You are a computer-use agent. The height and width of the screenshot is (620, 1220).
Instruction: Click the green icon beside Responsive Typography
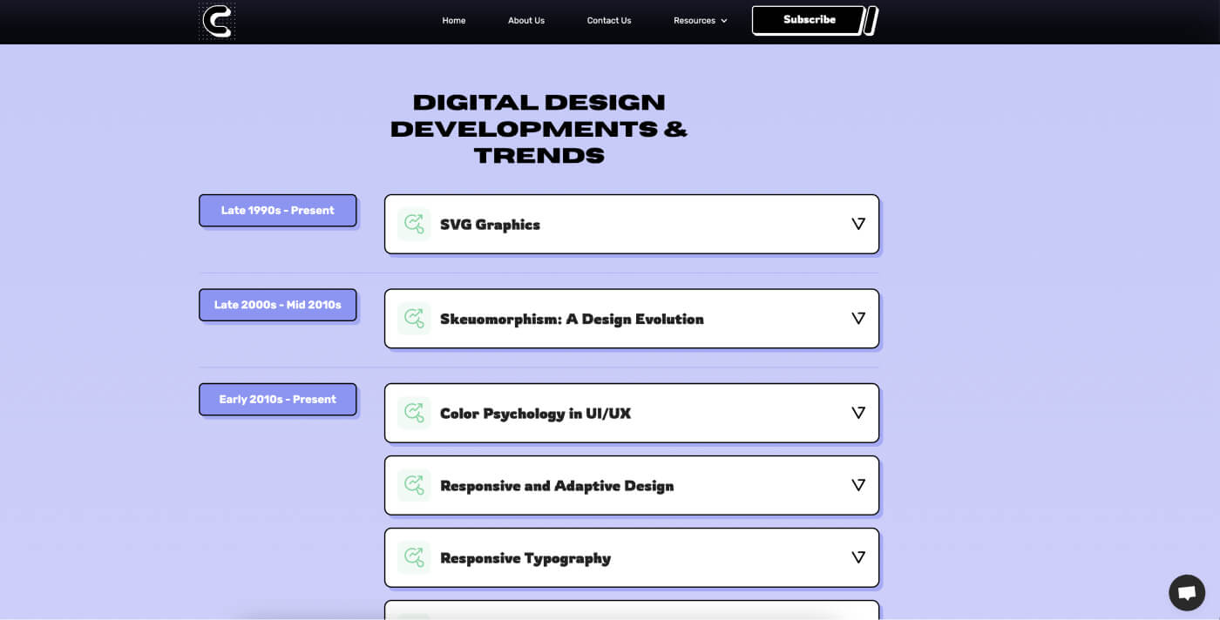[x=414, y=557]
